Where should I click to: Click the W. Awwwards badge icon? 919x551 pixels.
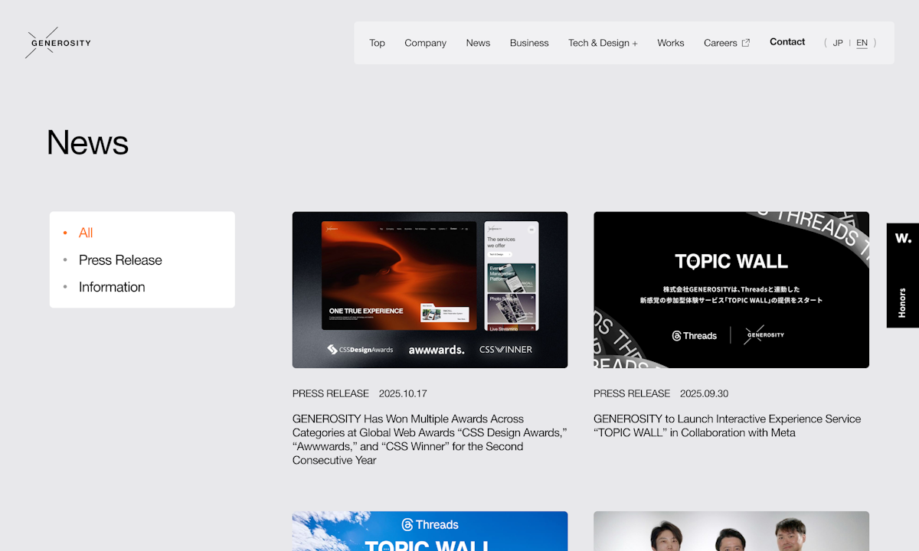coord(903,238)
